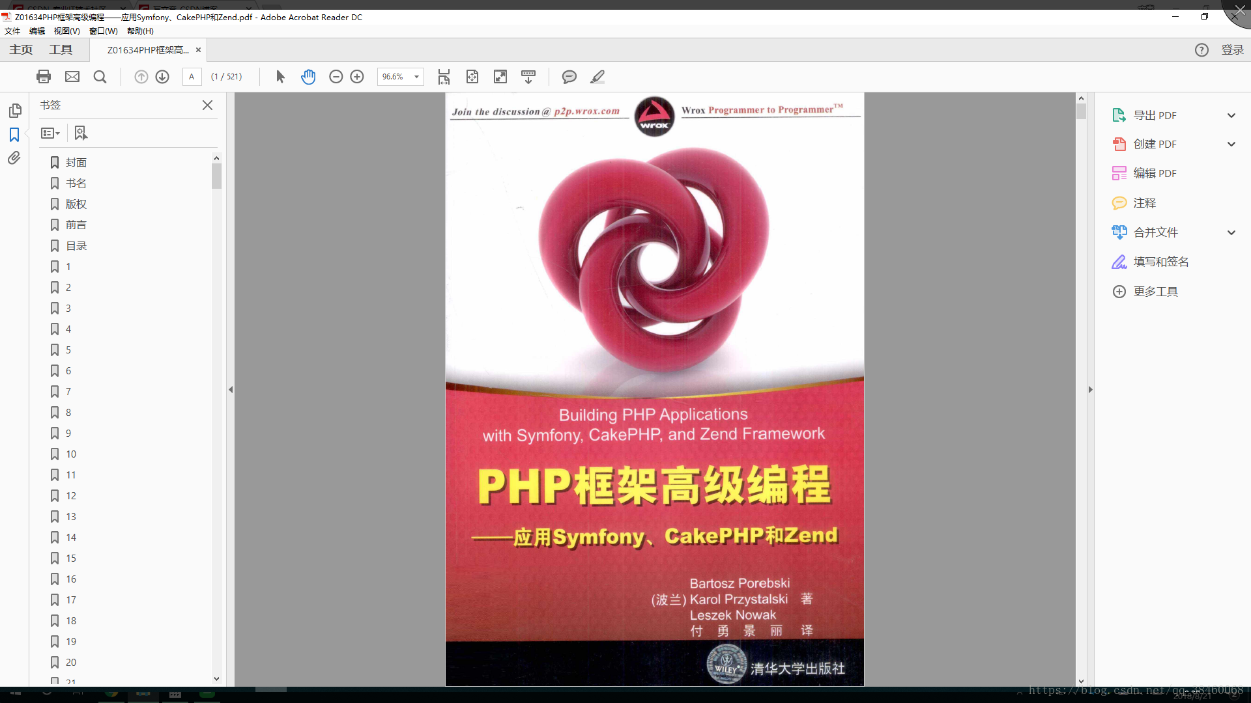The height and width of the screenshot is (703, 1251).
Task: Open the page thumbnails panel icon
Action: pos(15,111)
